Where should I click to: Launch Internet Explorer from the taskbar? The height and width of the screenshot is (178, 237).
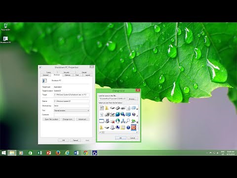67,153
